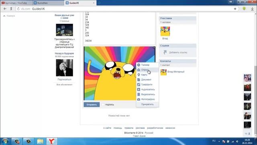
Task: Click the add link arrow icon
Action: pos(165,52)
